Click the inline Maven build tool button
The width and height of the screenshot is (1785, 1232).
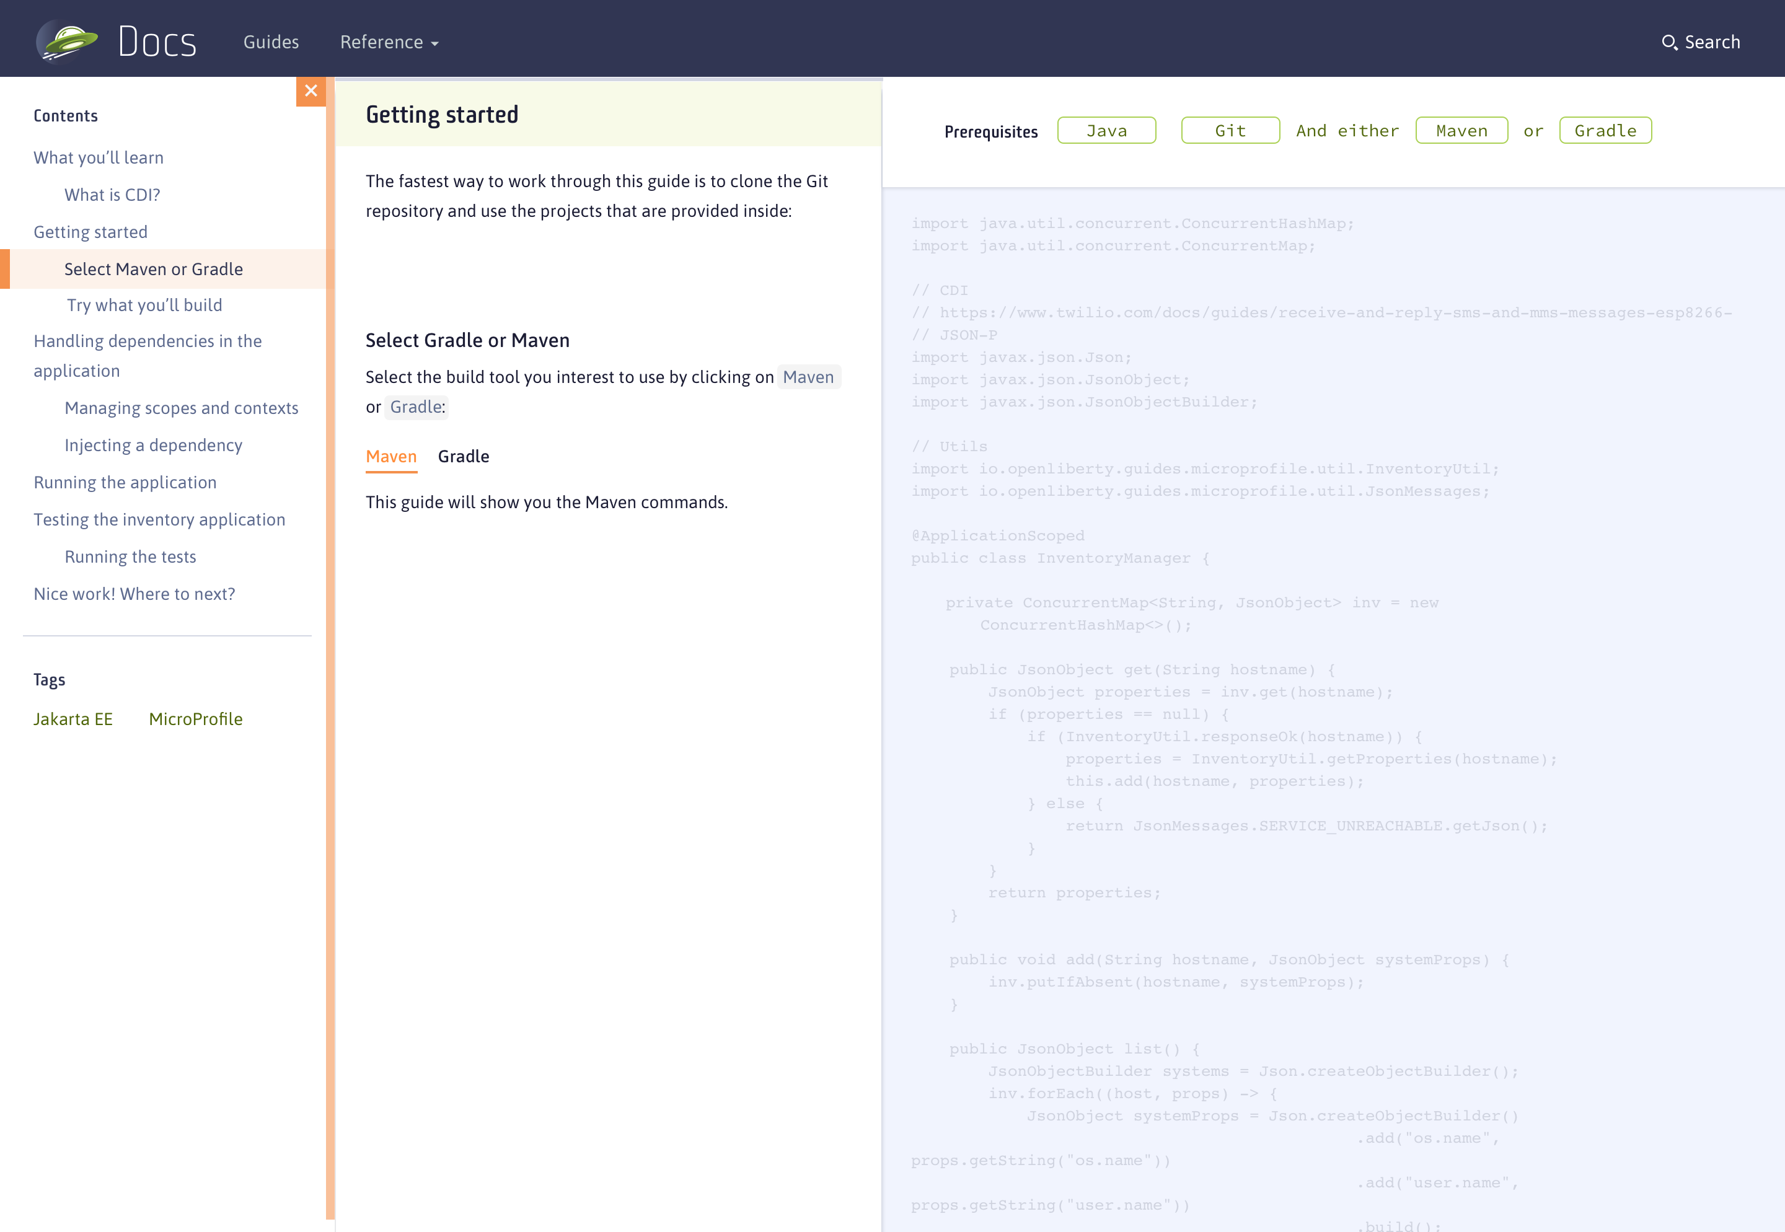(808, 377)
